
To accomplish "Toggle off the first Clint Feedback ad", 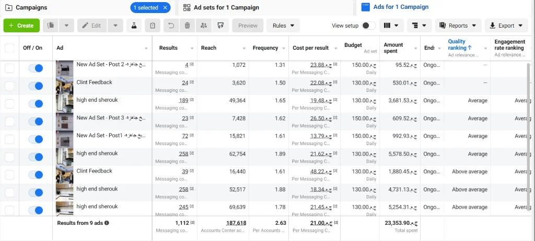I will tap(36, 86).
